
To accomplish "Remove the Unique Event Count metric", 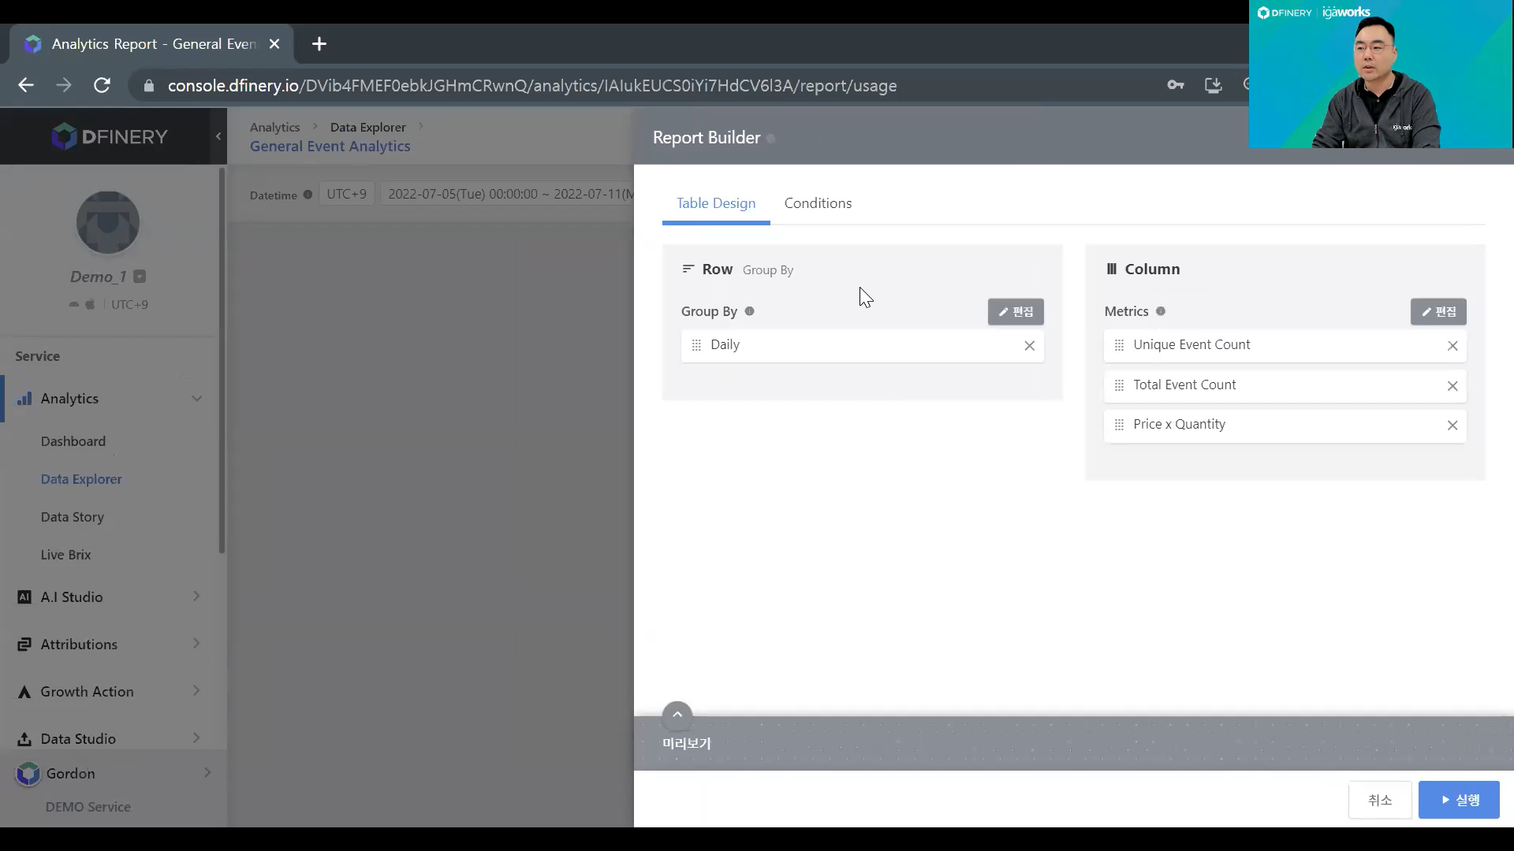I will point(1452,346).
